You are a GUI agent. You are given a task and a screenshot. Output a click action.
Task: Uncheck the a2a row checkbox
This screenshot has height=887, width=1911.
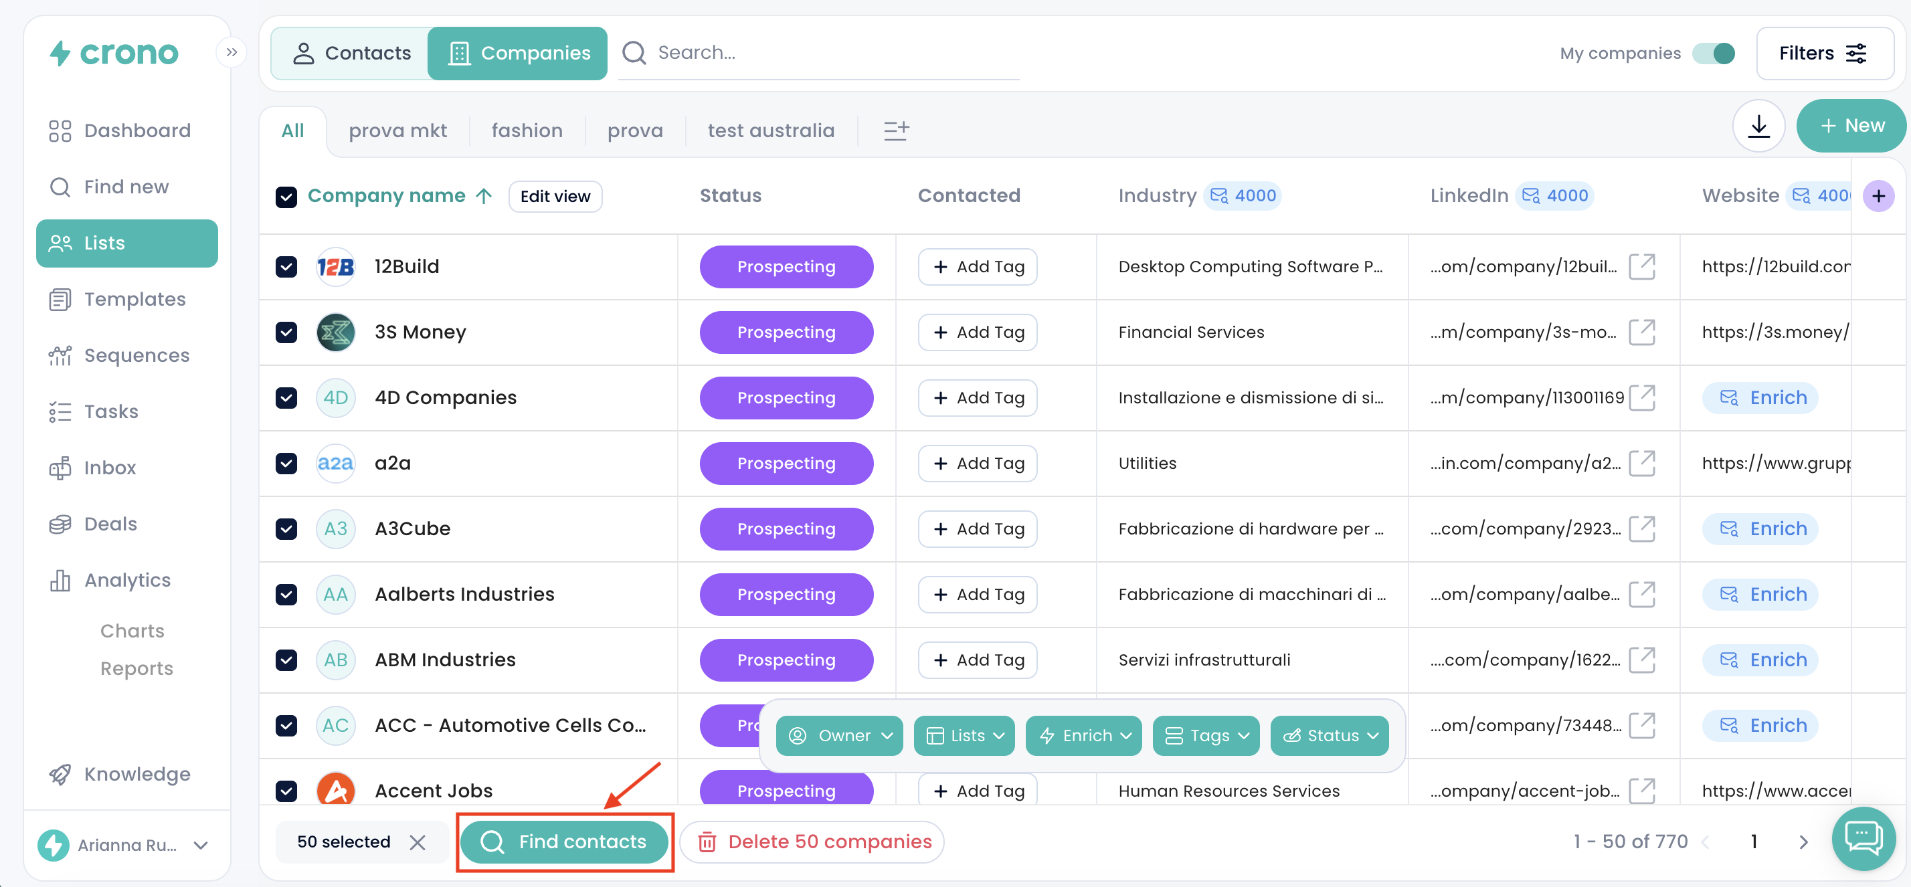(286, 464)
